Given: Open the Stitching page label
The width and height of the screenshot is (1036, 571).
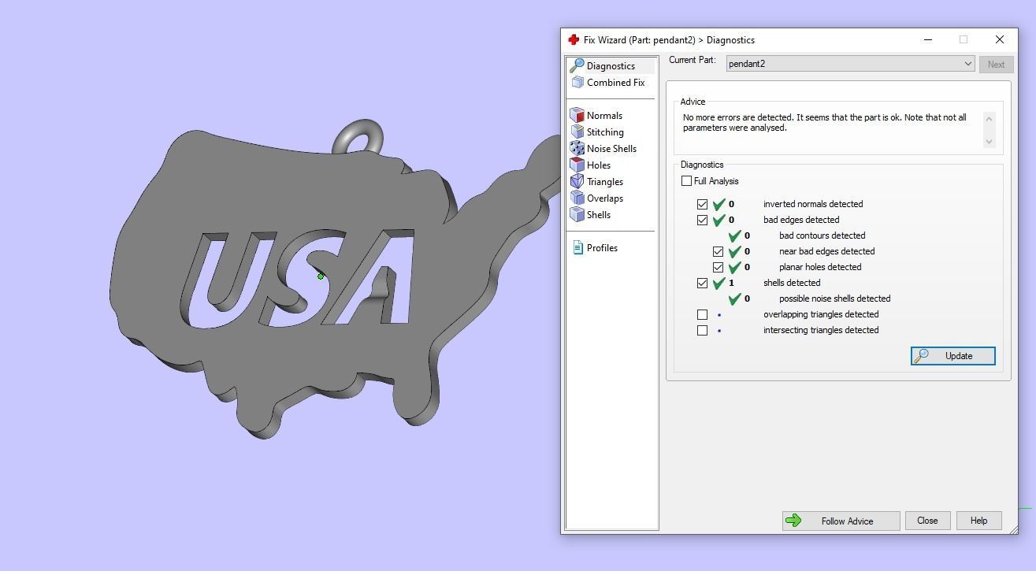Looking at the screenshot, I should (x=605, y=132).
